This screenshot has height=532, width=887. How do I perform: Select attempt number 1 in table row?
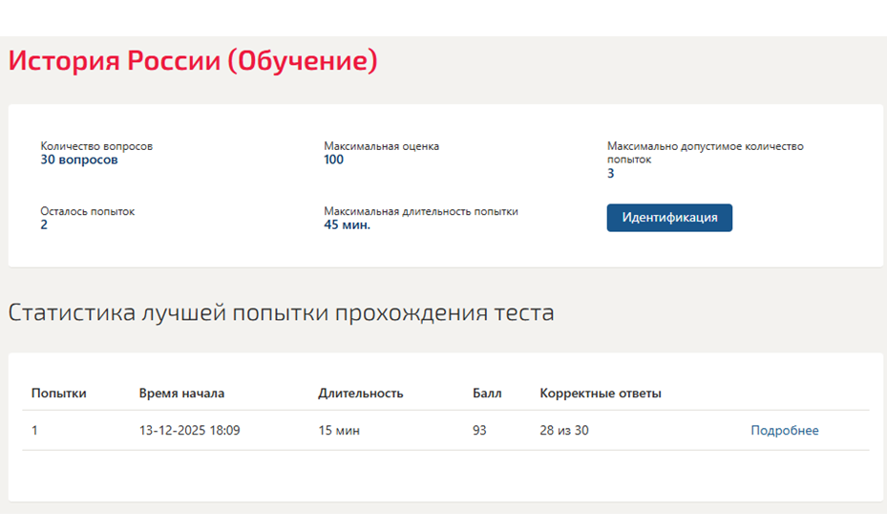click(x=34, y=430)
